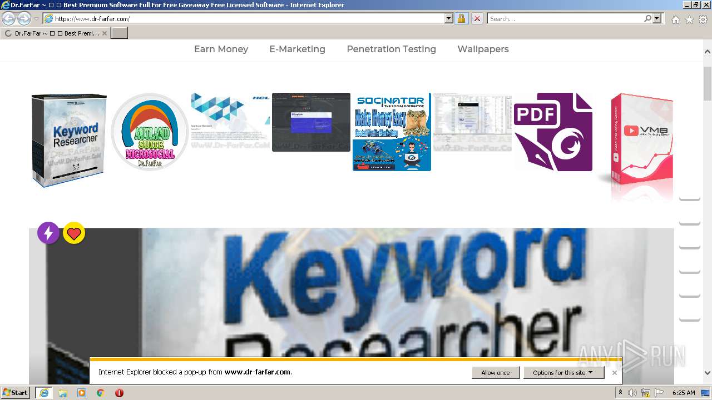Screen dimensions: 712x400
Task: Open the Socinator post thumbnail
Action: point(392,132)
